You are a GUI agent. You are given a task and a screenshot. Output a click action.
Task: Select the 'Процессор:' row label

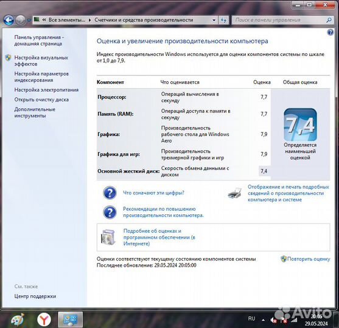(111, 97)
